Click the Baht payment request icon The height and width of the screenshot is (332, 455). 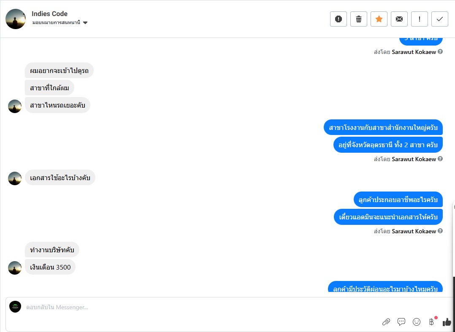(x=431, y=321)
